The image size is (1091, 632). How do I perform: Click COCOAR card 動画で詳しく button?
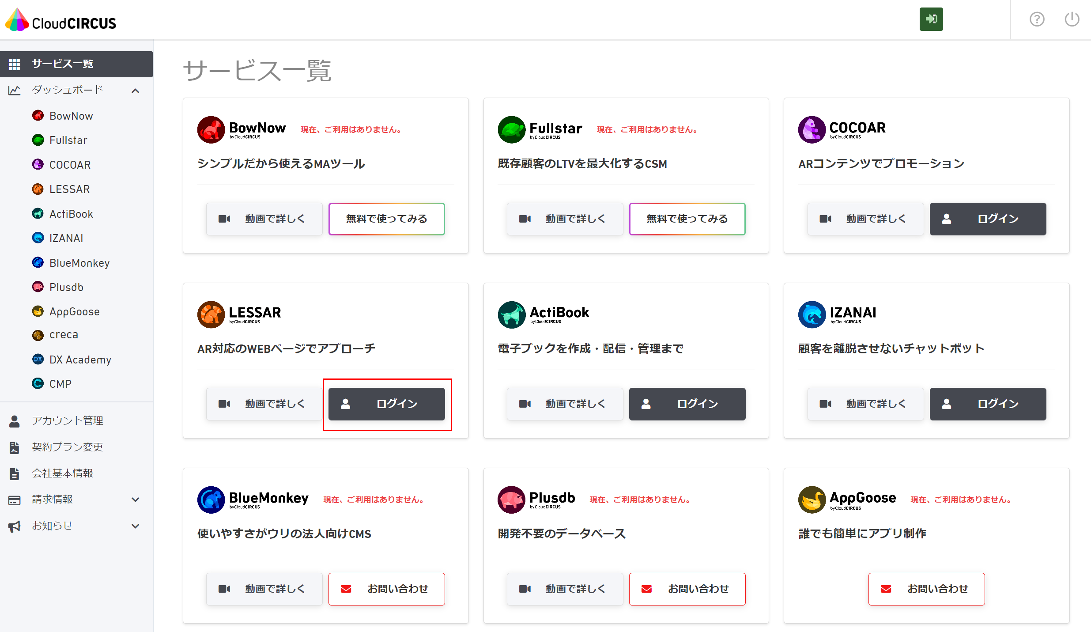click(x=865, y=219)
